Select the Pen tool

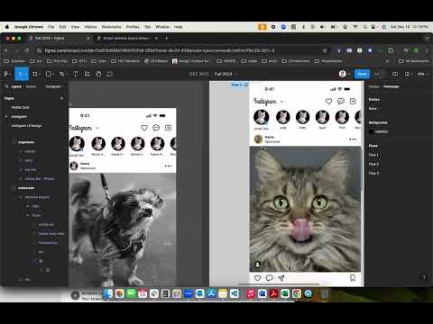tap(61, 74)
